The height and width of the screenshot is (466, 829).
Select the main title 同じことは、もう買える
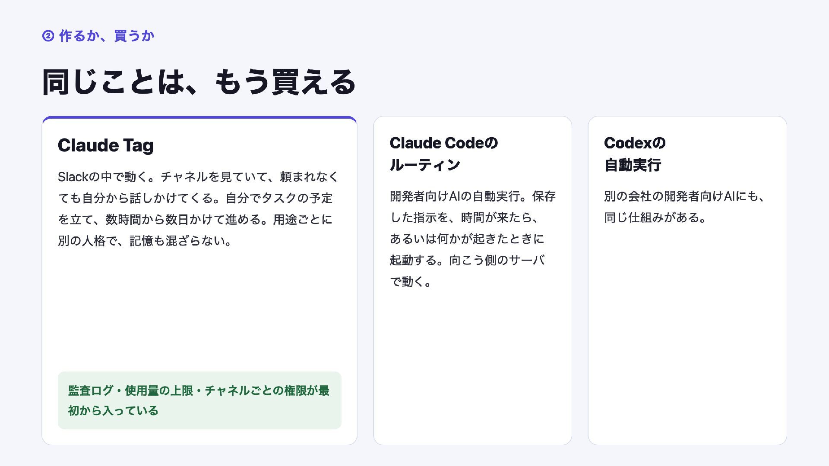[x=199, y=82]
